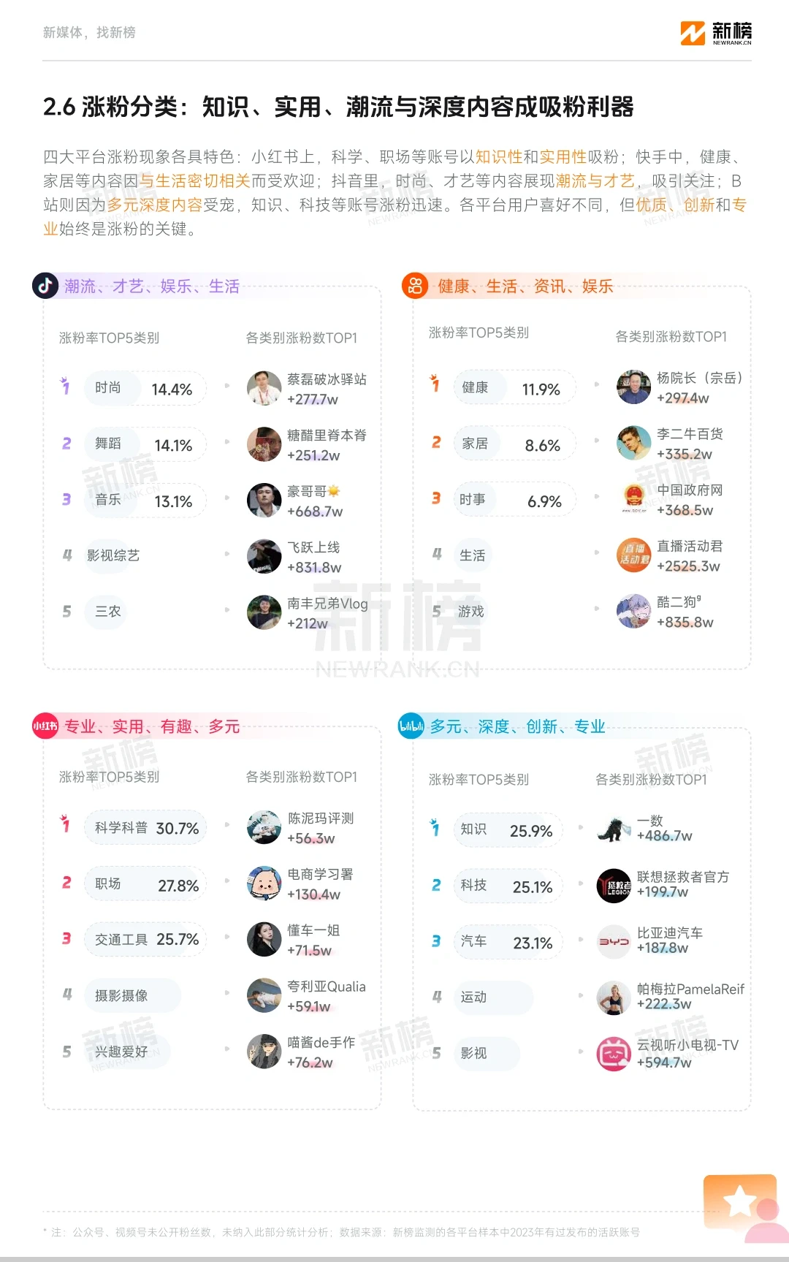
Task: Click the BYD logo avatar
Action: [x=614, y=942]
